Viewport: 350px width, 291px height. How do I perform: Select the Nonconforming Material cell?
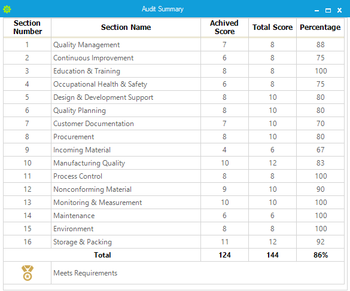point(126,189)
